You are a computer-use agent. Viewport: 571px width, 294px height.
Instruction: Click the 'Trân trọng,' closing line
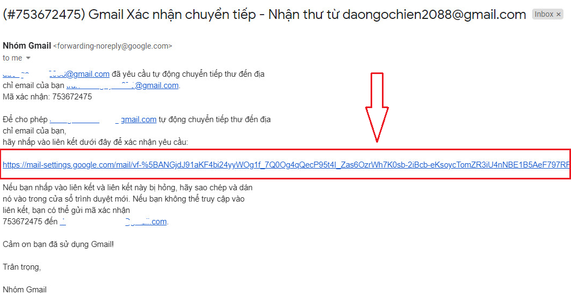point(22,266)
